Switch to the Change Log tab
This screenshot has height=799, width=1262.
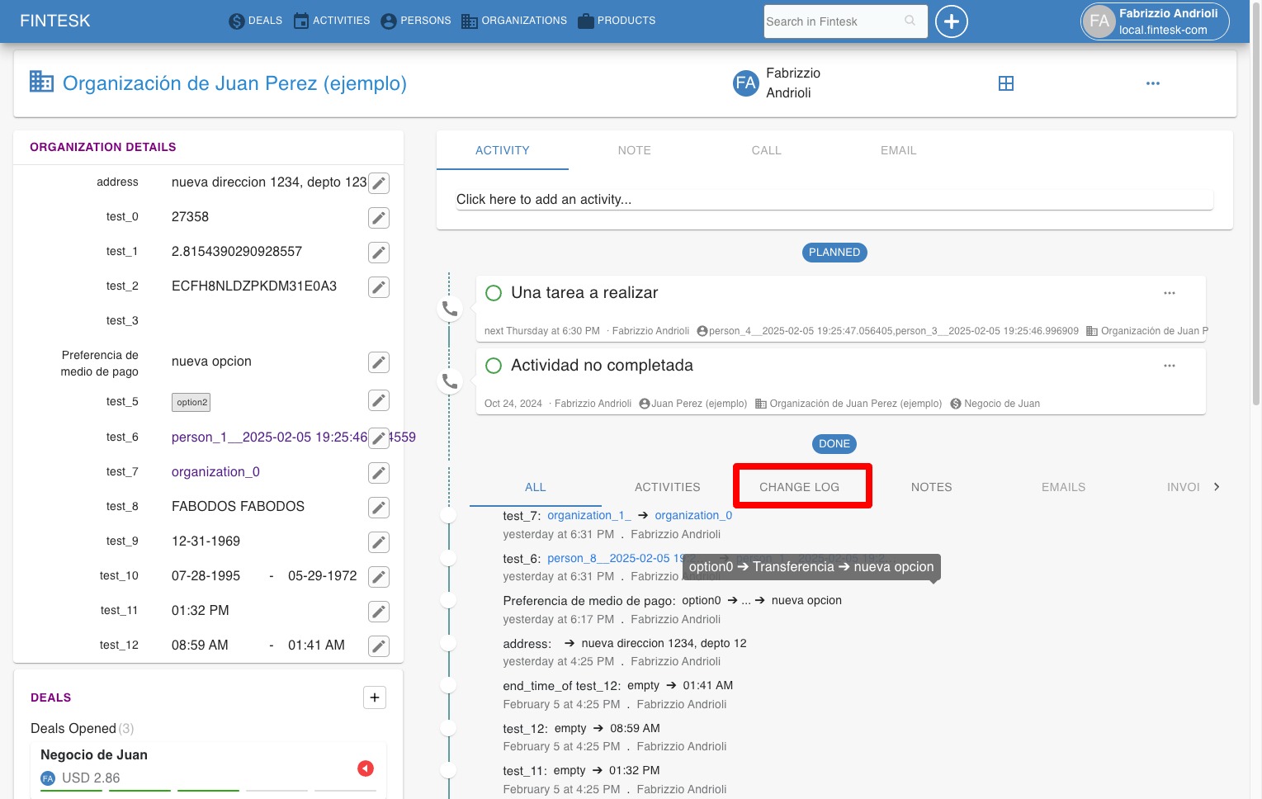(x=799, y=487)
